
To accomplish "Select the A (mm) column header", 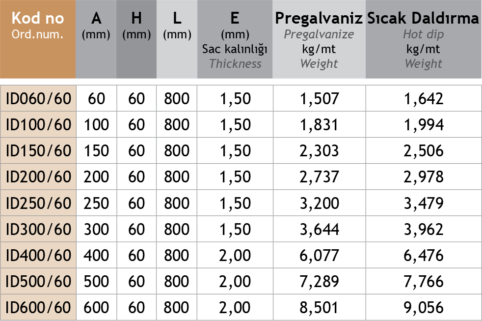I will tap(96, 26).
